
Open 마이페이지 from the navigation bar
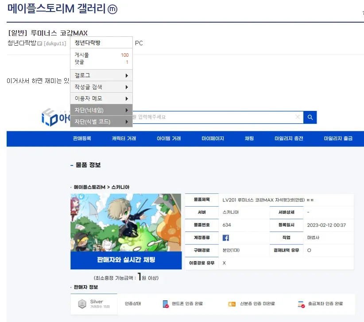pos(213,138)
